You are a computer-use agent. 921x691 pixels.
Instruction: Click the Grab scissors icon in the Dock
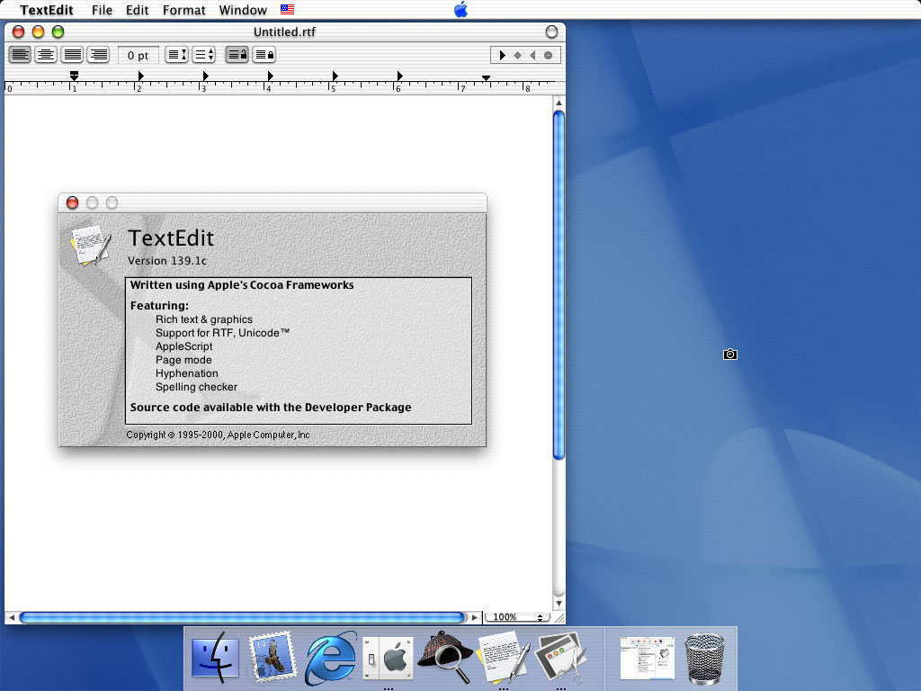560,658
